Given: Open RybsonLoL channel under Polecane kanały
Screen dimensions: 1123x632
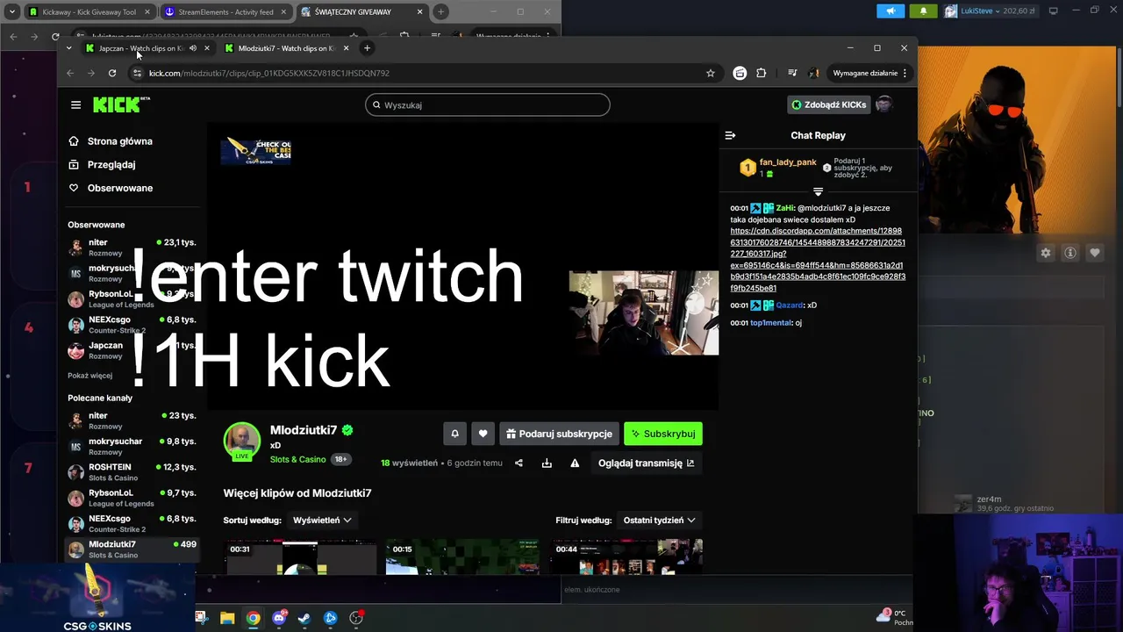Looking at the screenshot, I should [132, 498].
